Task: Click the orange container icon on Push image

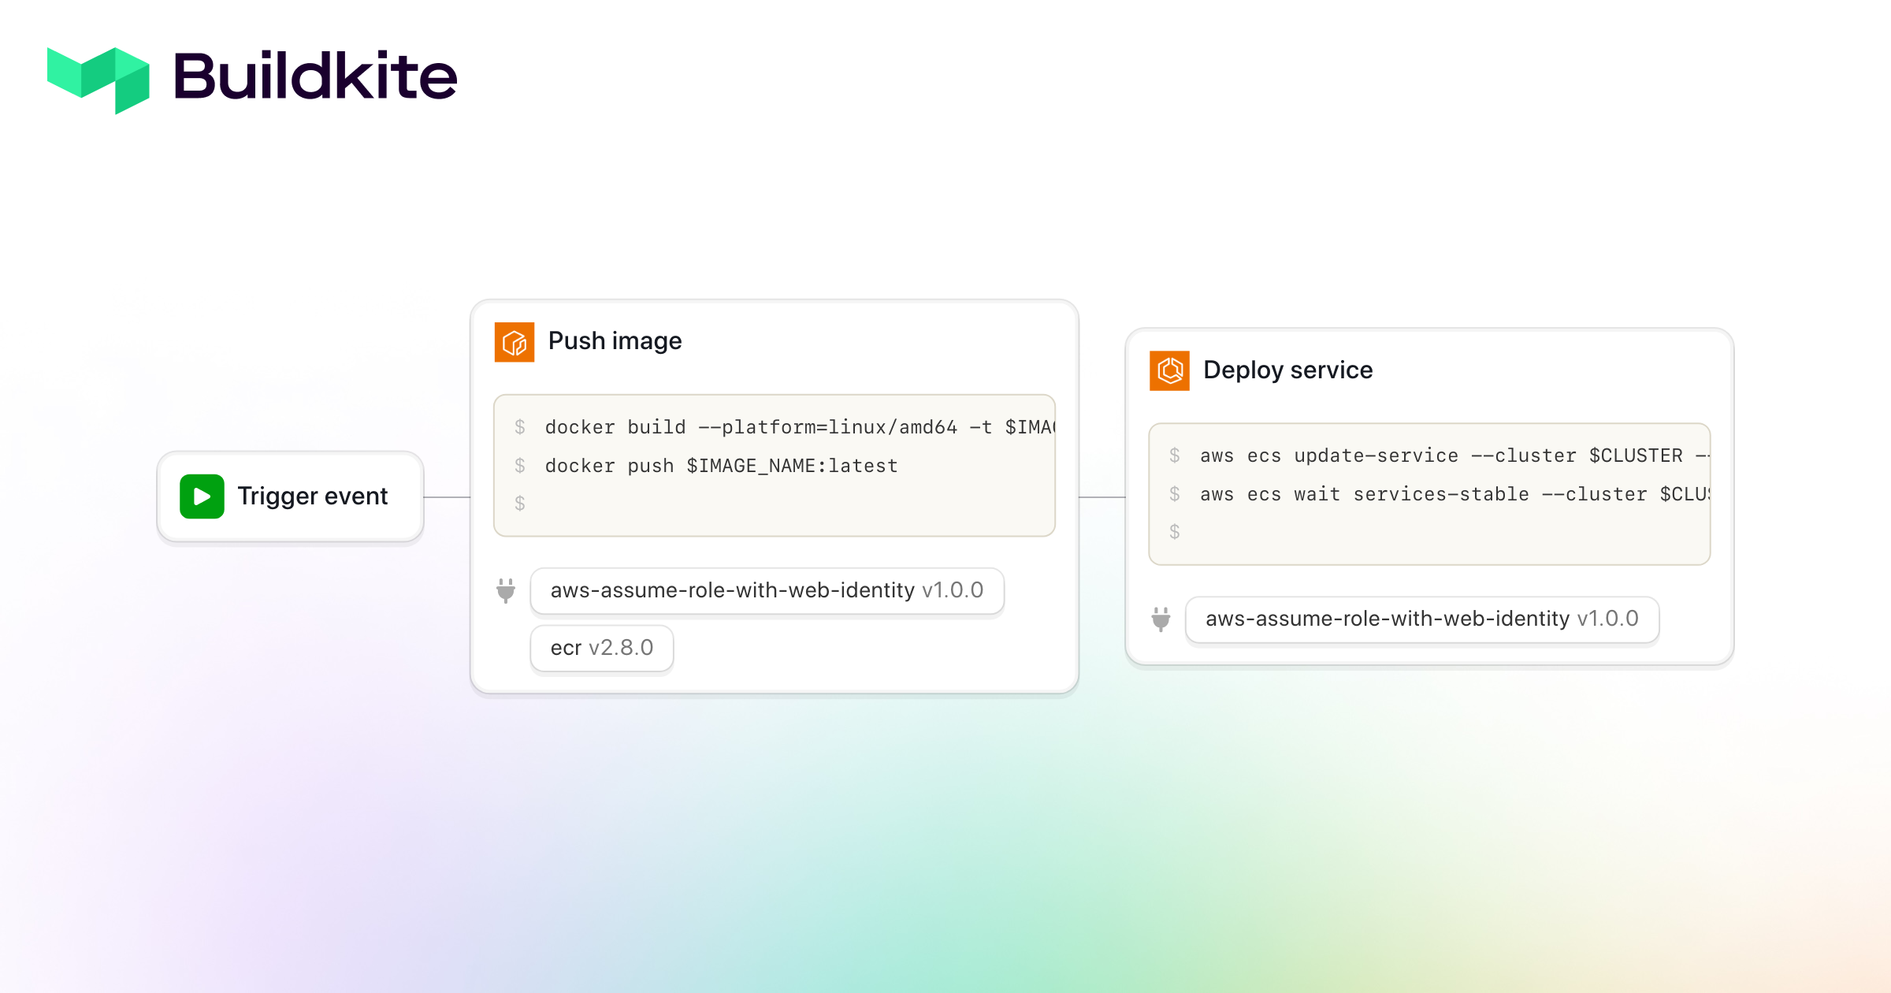Action: [515, 342]
